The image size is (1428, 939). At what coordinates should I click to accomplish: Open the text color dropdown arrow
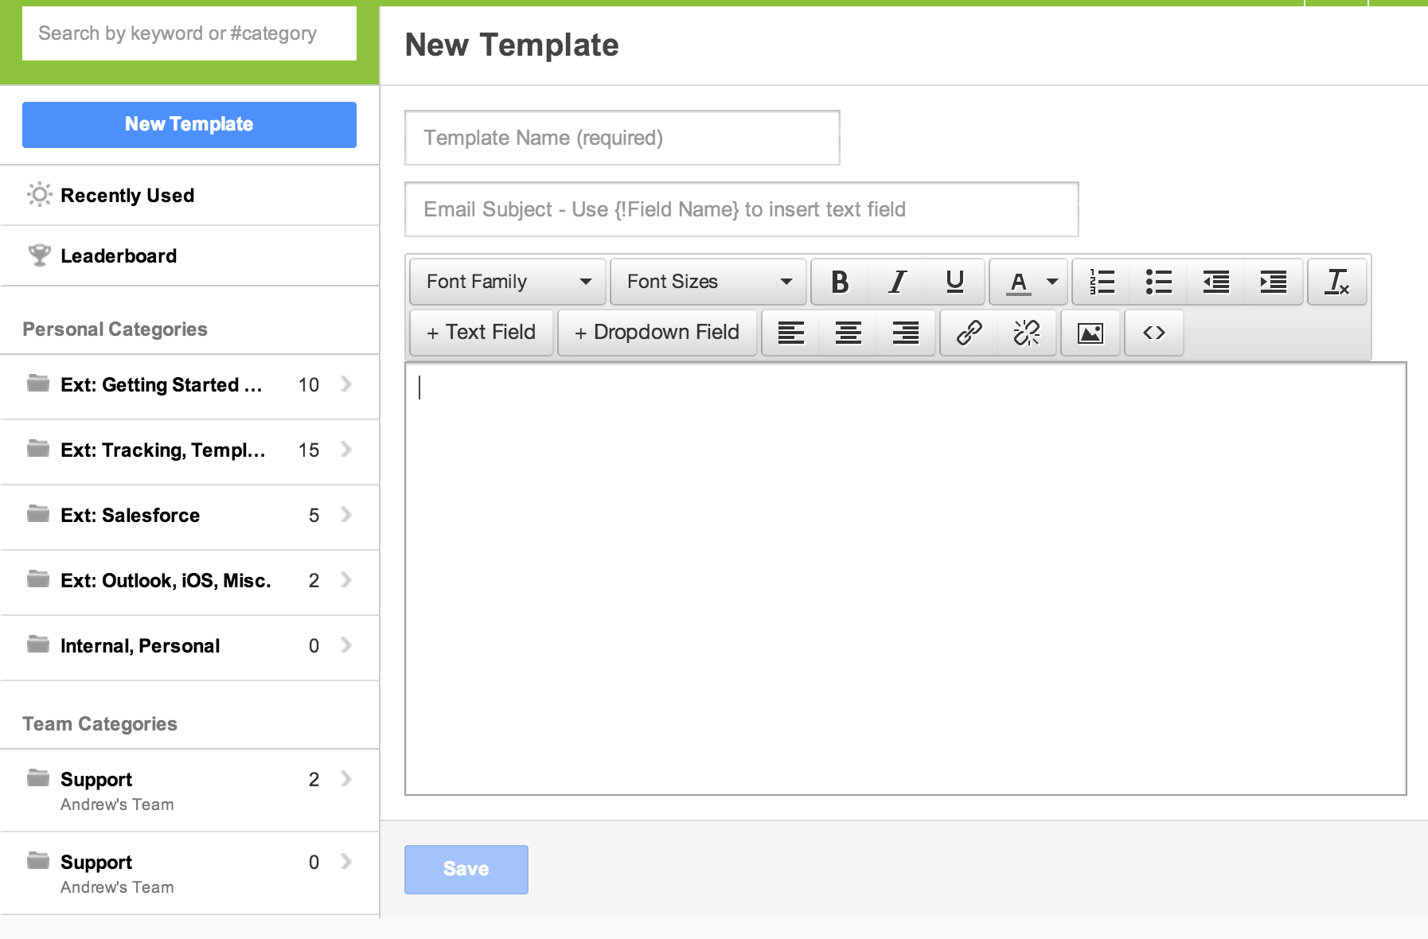pyautogui.click(x=1052, y=282)
